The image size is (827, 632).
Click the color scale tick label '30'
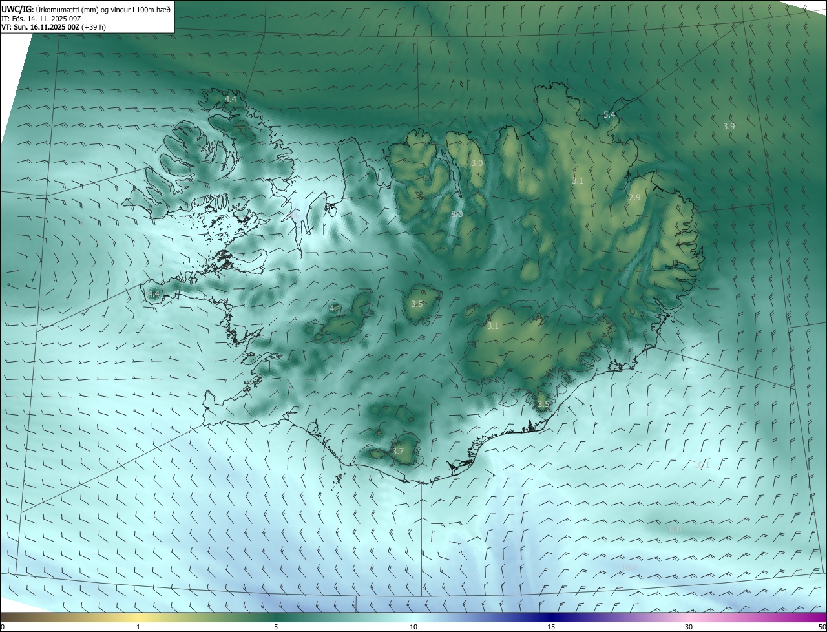(x=689, y=627)
